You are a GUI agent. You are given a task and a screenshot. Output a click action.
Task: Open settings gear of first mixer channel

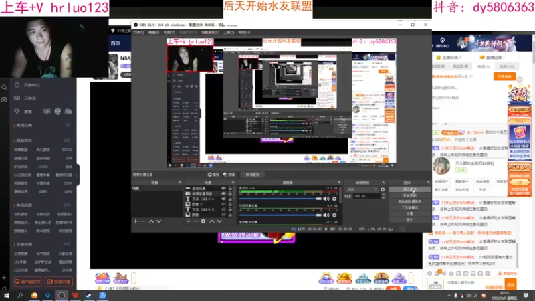(x=334, y=199)
